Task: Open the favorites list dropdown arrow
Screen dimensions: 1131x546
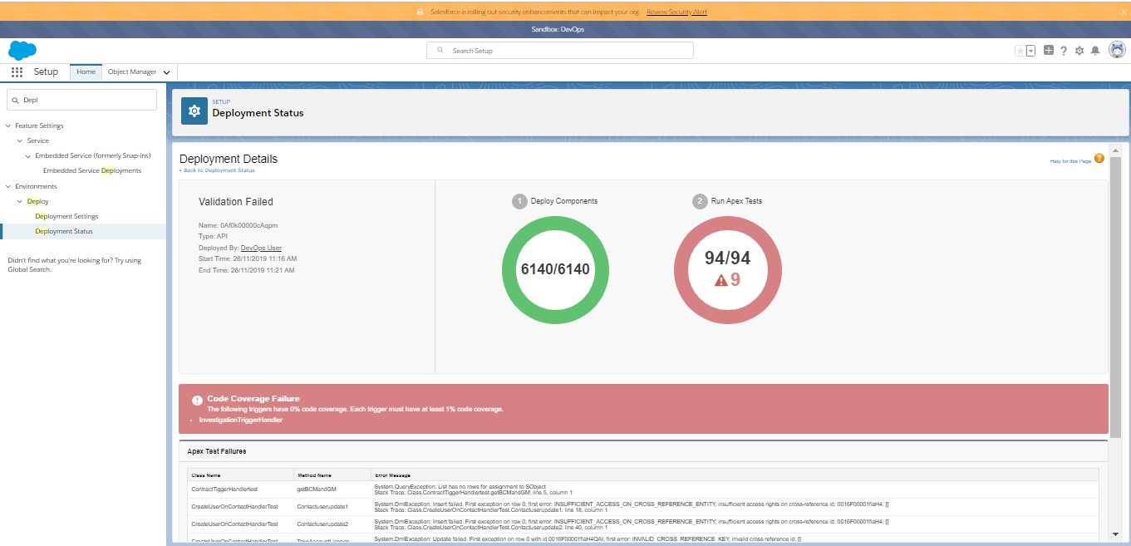Action: 1030,51
